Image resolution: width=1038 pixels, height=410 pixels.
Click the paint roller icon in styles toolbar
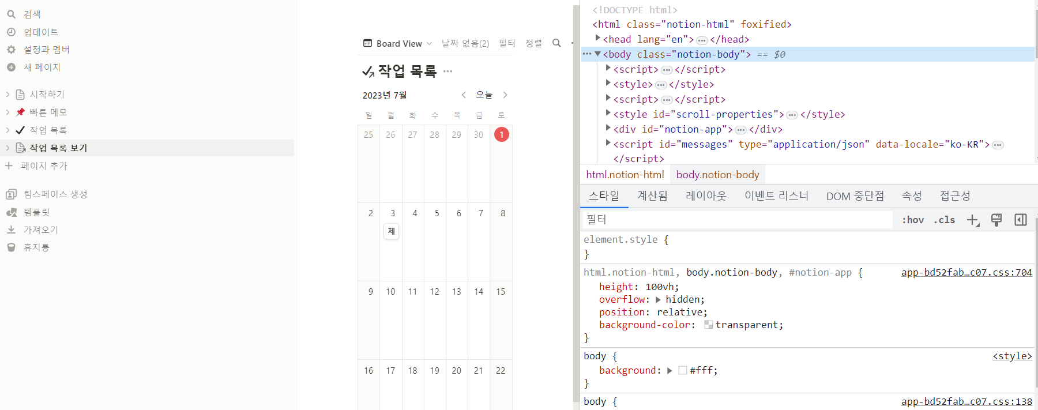tap(996, 220)
